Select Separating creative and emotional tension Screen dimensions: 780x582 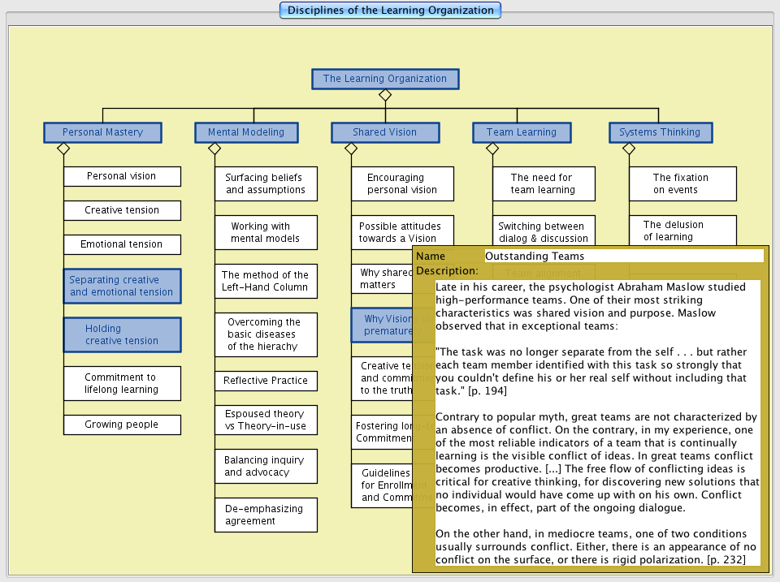(x=122, y=286)
